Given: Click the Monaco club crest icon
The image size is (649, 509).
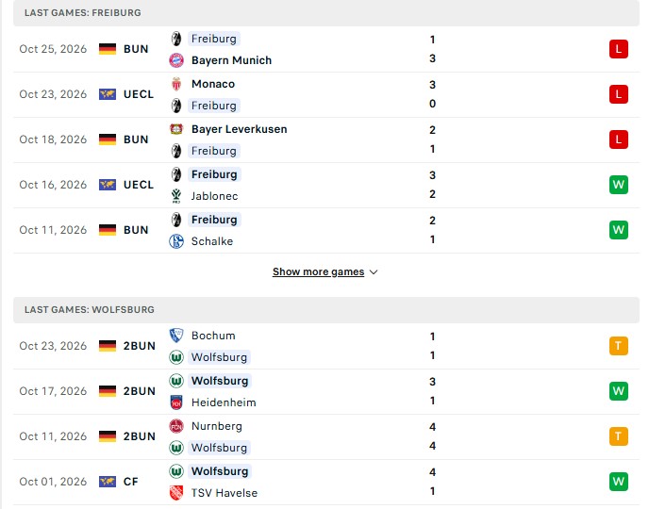Looking at the screenshot, I should point(176,84).
